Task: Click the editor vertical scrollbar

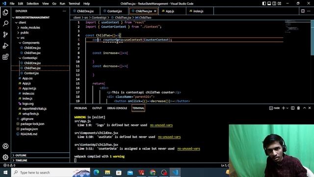Action: pos(313,37)
